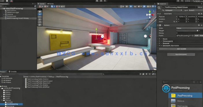Click the Hierarchy panel lock icon
The width and height of the screenshot is (203, 107).
33,4
